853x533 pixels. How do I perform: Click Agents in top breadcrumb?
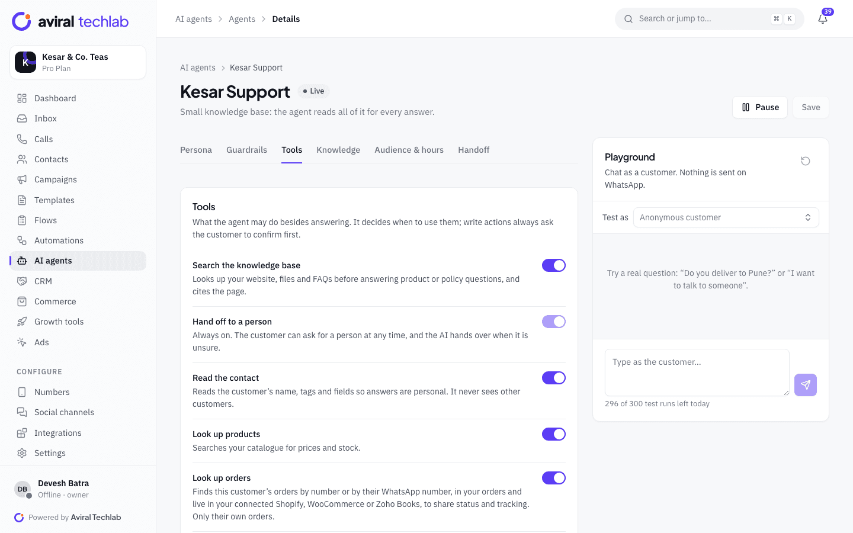(242, 19)
